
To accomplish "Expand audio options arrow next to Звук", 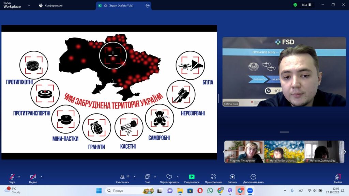I will [x=19, y=177].
